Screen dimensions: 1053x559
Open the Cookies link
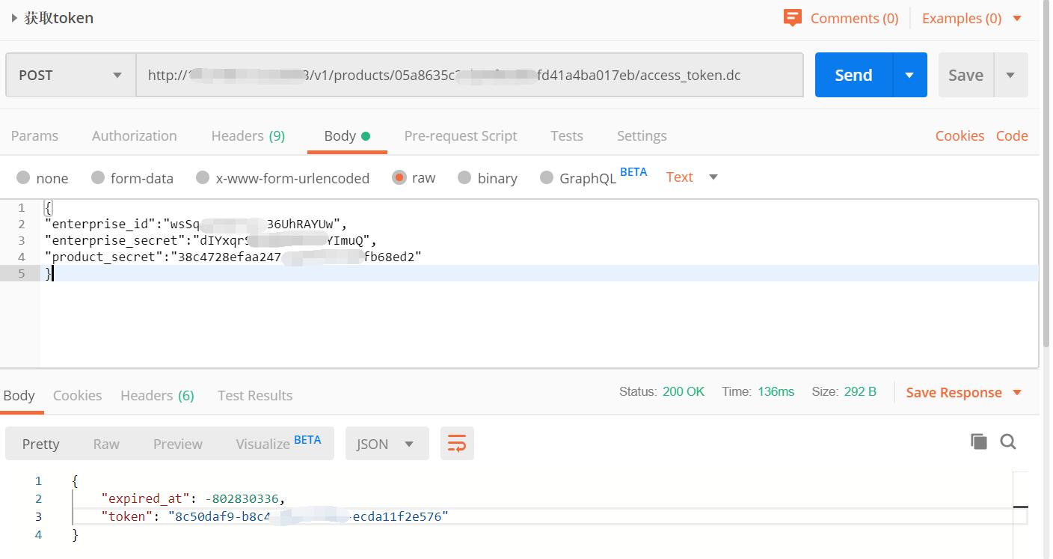(x=960, y=135)
